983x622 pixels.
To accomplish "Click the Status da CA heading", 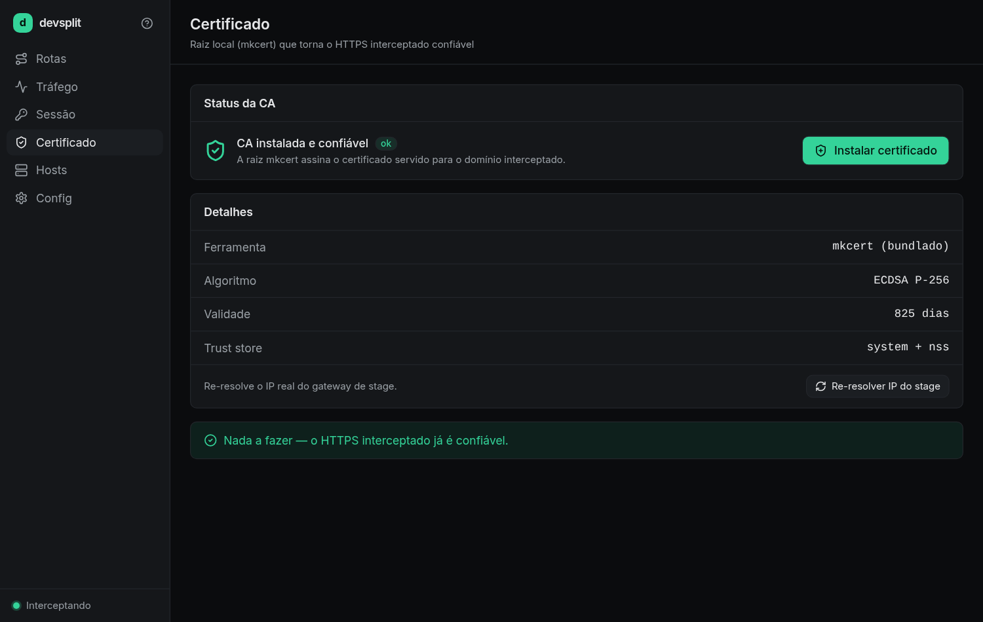I will pyautogui.click(x=240, y=103).
